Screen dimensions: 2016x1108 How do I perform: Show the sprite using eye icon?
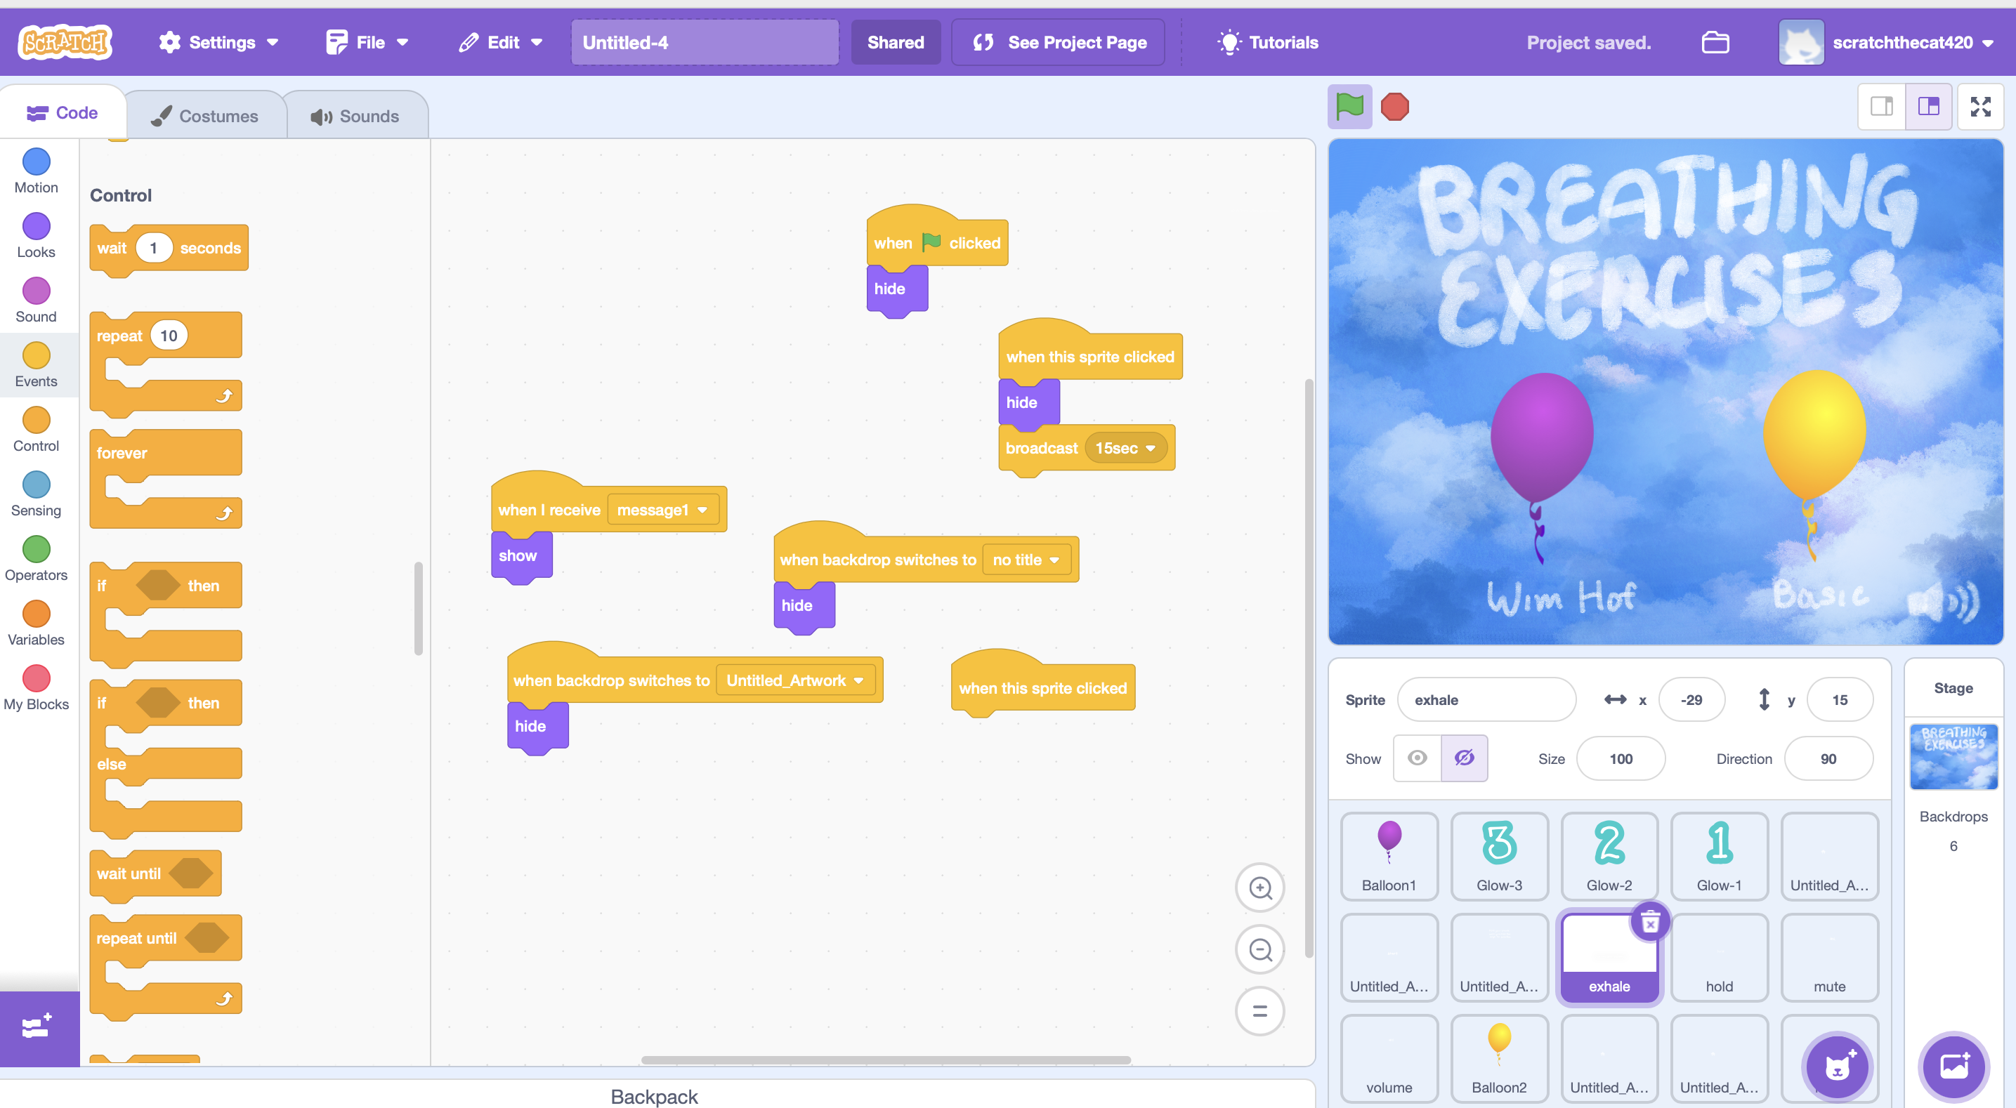pos(1418,758)
